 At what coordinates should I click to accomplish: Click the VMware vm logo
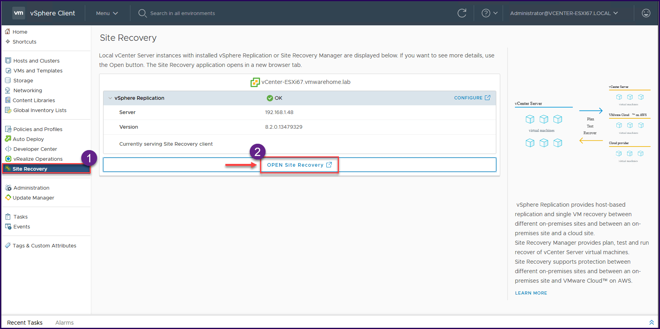coord(19,13)
